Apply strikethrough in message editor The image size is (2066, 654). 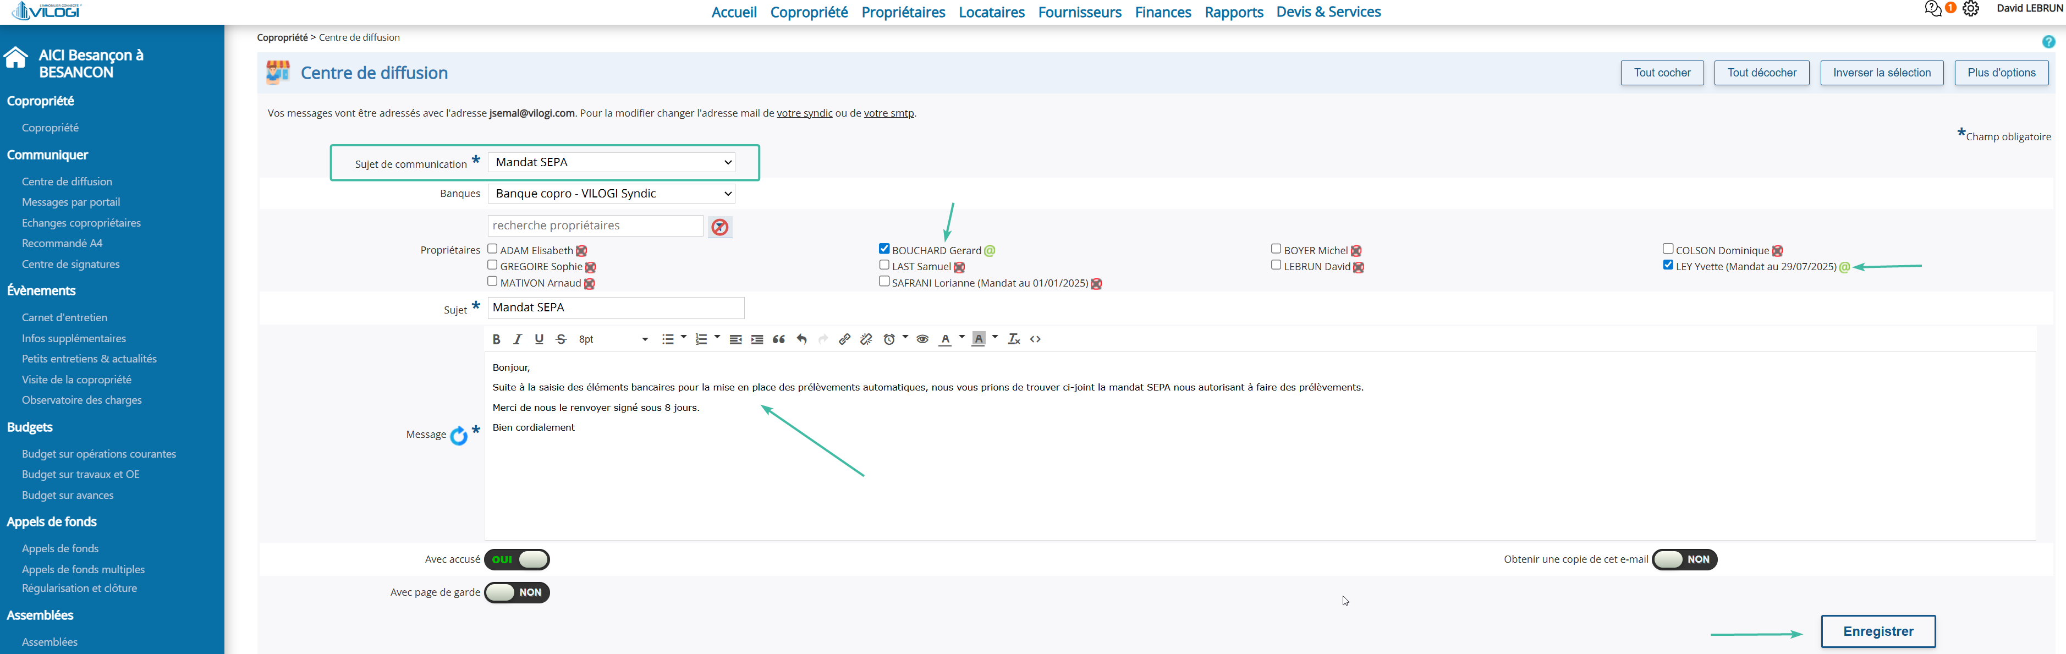coord(562,339)
